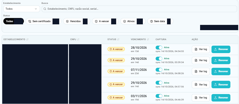This screenshot has width=239, height=104.
Task: Open Ver log for 28/10/2026 row
Action: 201,49
